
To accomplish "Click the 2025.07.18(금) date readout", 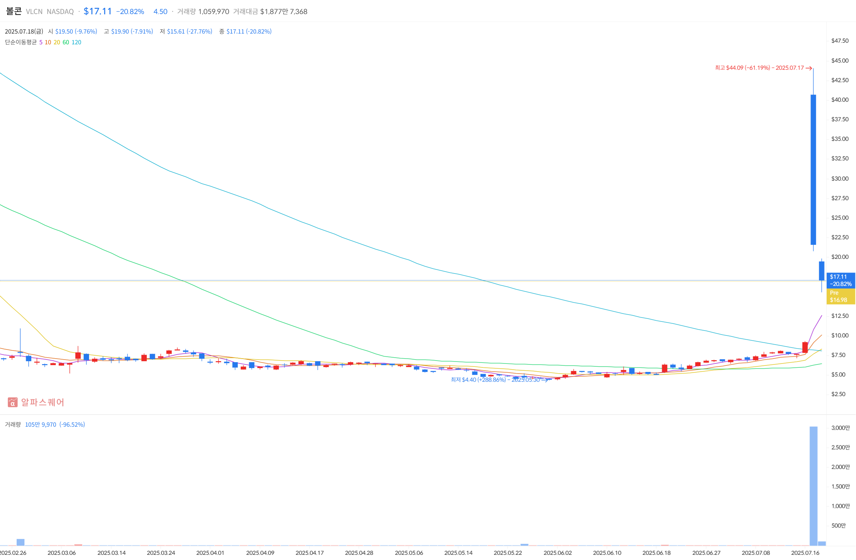I will [x=24, y=32].
